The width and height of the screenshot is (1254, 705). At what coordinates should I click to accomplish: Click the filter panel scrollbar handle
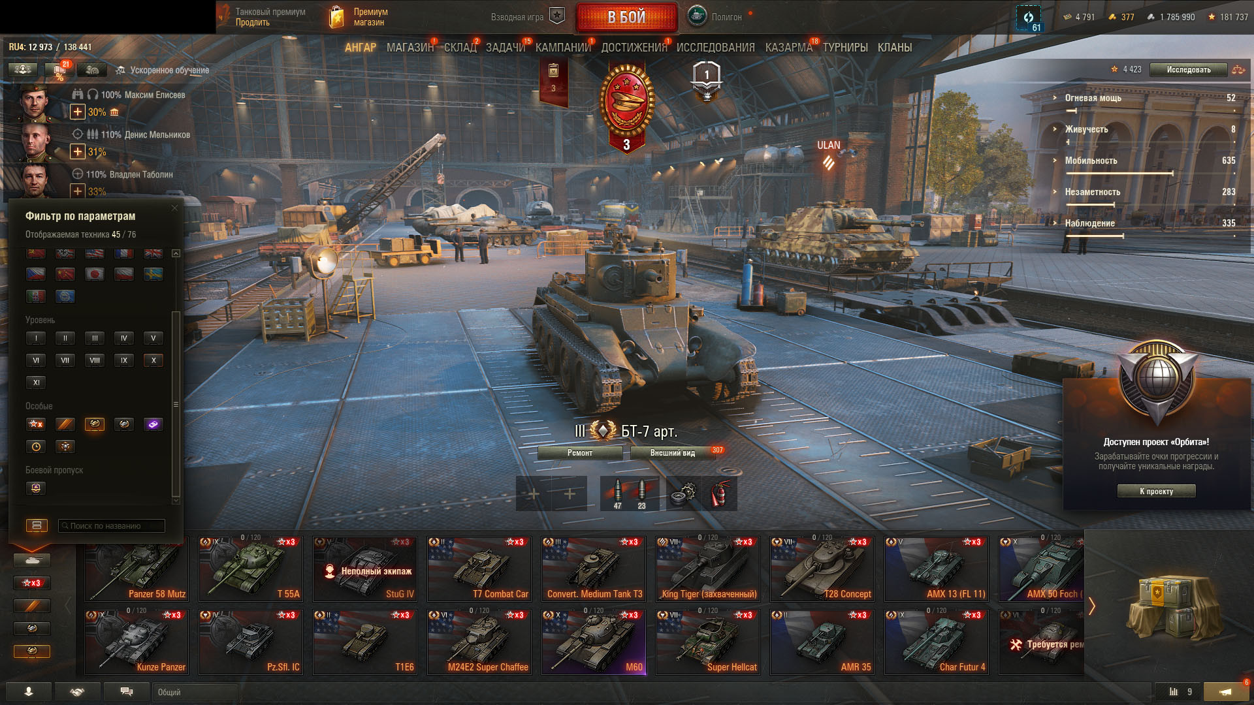[x=175, y=405]
